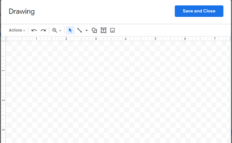Click vertical ruler at the 2 mark

[x=3, y=100]
